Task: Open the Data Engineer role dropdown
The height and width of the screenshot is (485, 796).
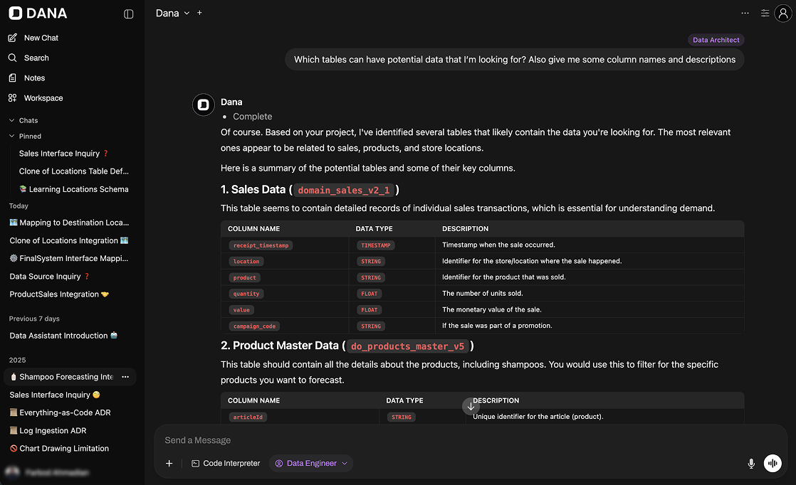Action: click(x=311, y=464)
